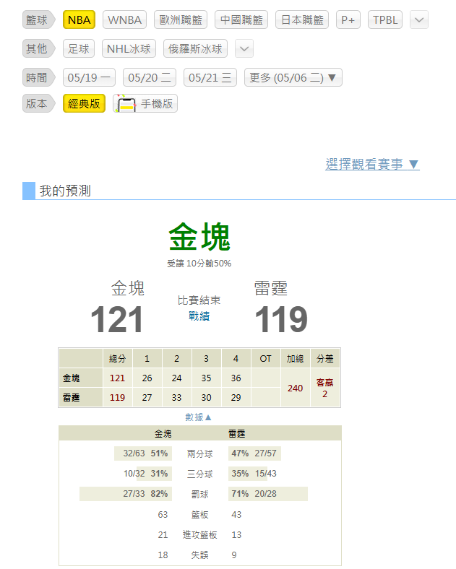The height and width of the screenshot is (569, 456).
Task: Click the 受讓 10分輸50% text
Action: [199, 264]
